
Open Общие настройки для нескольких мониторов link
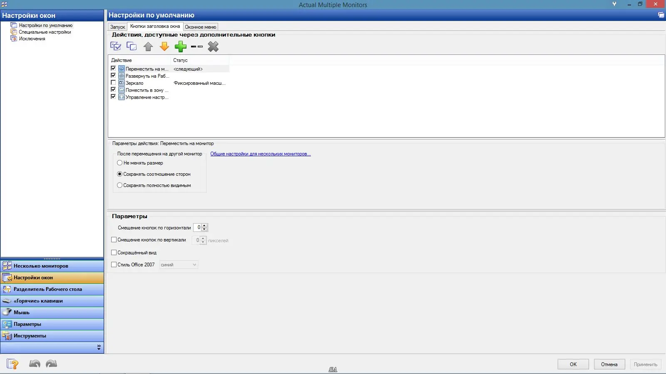point(261,154)
